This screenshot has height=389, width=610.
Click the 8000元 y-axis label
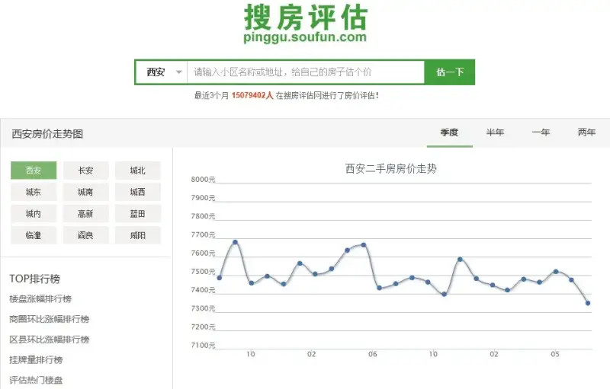click(203, 180)
